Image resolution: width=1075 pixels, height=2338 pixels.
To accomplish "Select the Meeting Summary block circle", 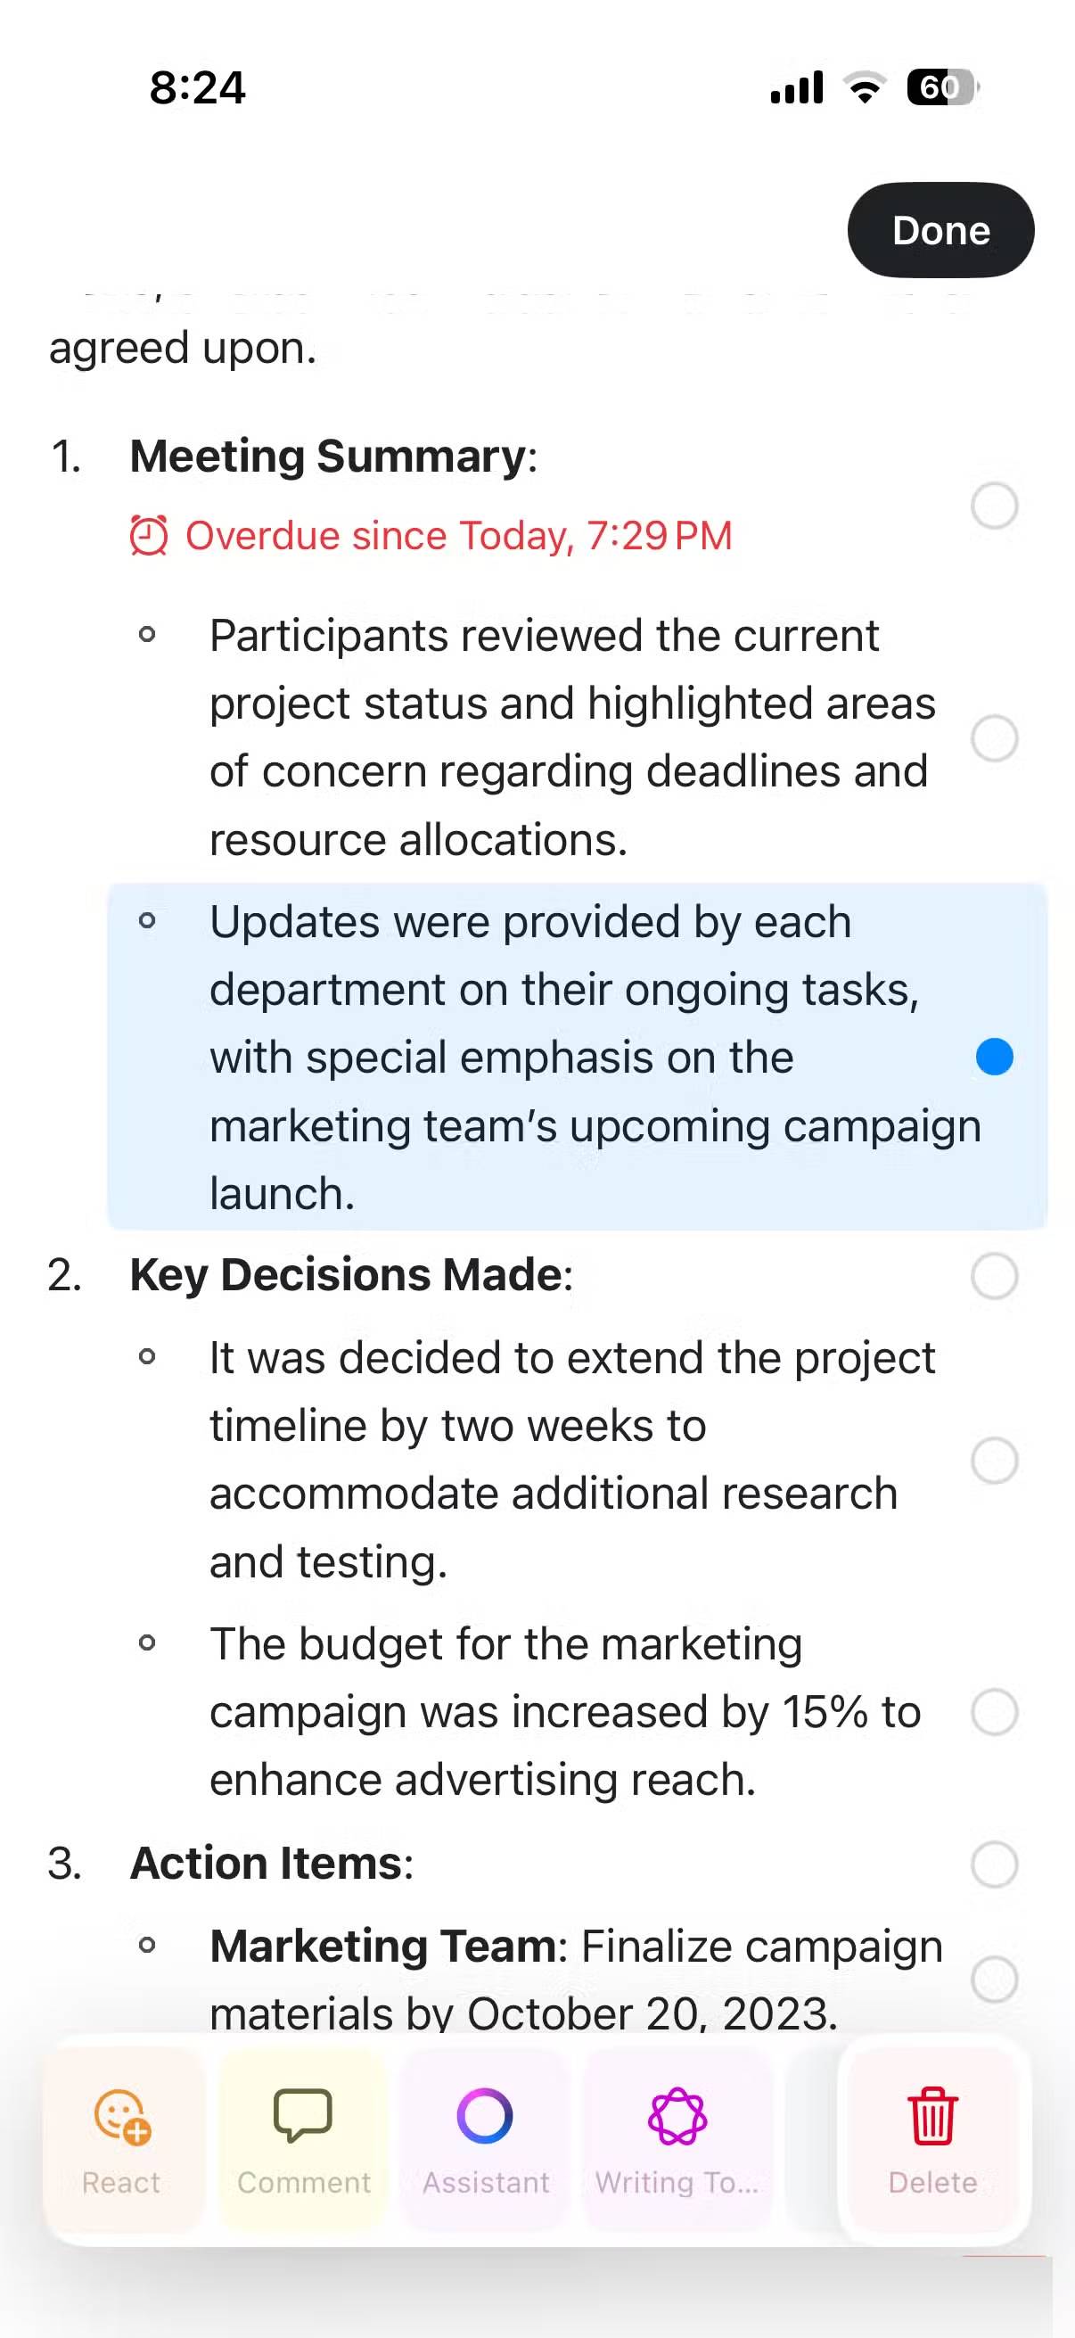I will pyautogui.click(x=994, y=506).
